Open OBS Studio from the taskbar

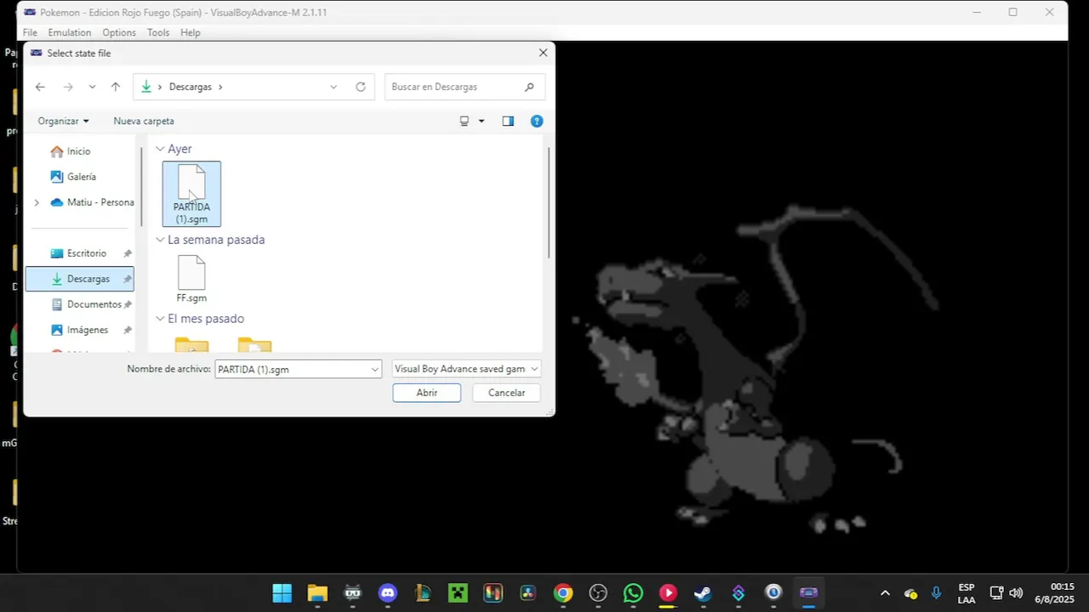click(598, 592)
